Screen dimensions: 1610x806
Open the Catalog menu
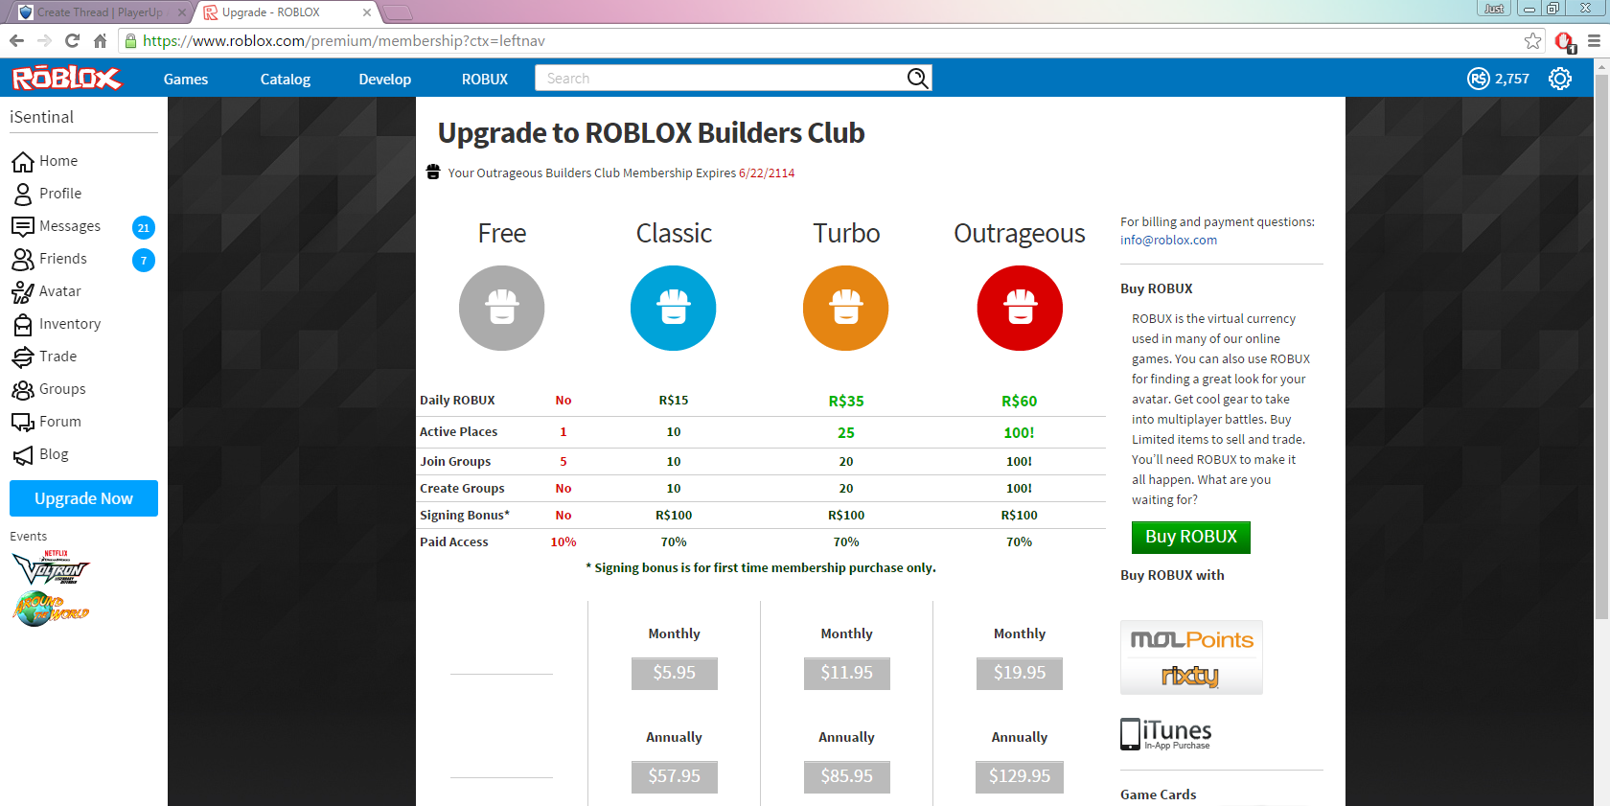(286, 79)
